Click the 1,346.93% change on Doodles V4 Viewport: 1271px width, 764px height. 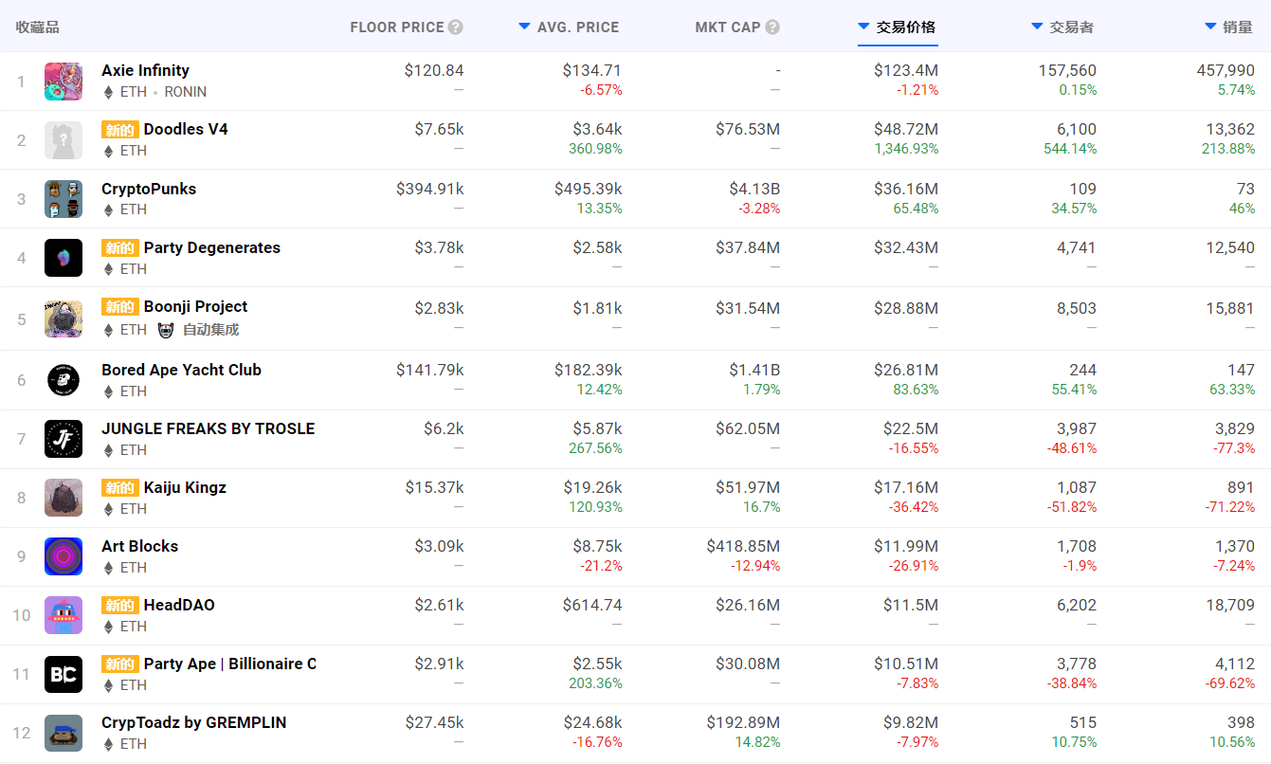(906, 149)
